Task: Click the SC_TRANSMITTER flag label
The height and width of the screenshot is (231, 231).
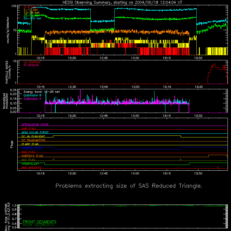Action: coord(33,140)
